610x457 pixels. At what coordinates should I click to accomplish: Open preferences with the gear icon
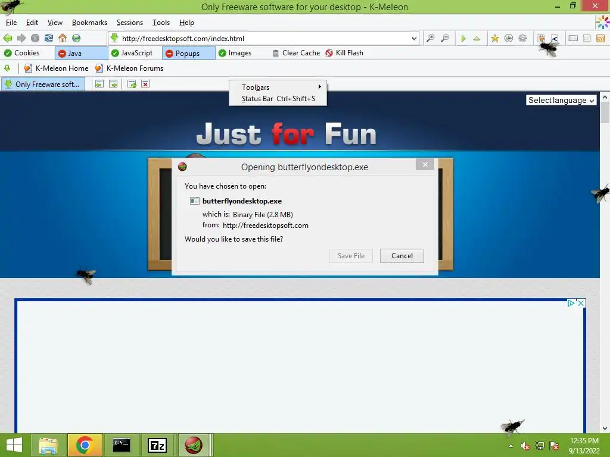click(522, 38)
